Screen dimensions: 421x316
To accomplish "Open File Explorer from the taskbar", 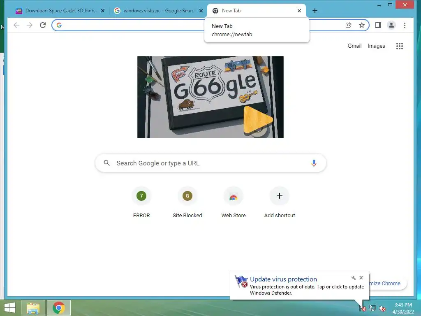I will coord(33,308).
